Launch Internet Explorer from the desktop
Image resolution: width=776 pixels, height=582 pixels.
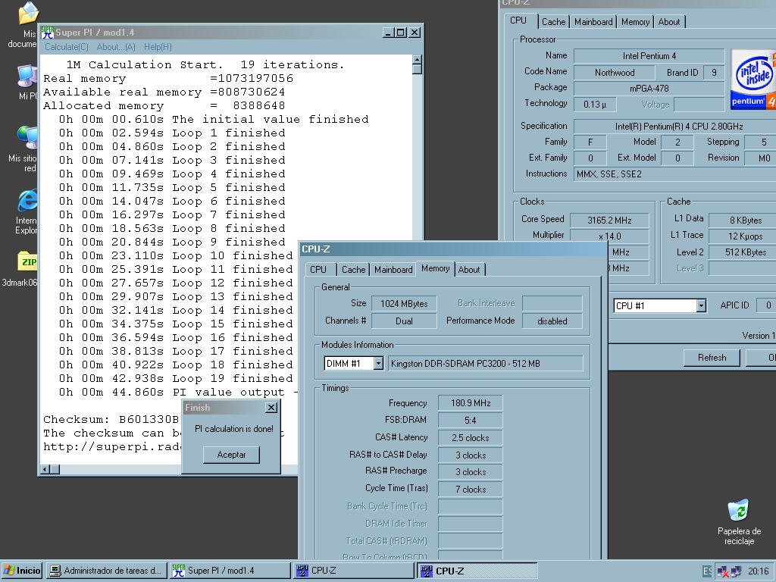[28, 200]
